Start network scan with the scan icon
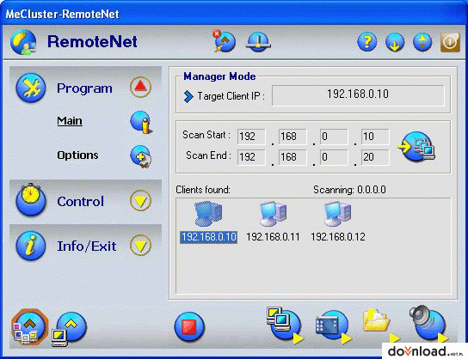 click(x=416, y=147)
